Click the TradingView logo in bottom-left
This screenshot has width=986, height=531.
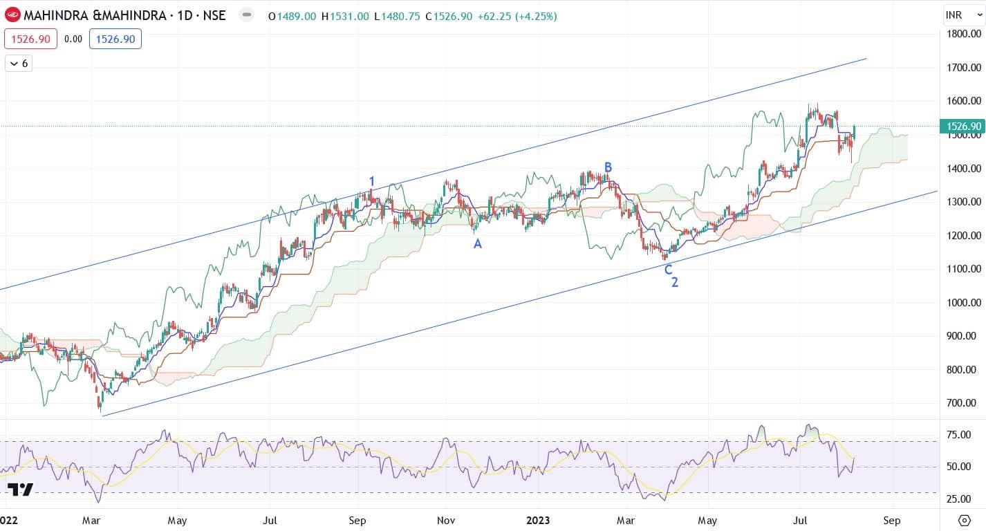(21, 490)
